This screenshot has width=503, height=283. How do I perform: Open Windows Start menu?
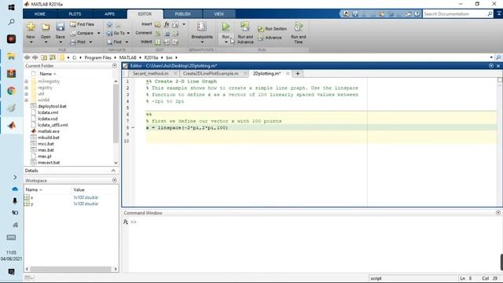tap(11, 7)
